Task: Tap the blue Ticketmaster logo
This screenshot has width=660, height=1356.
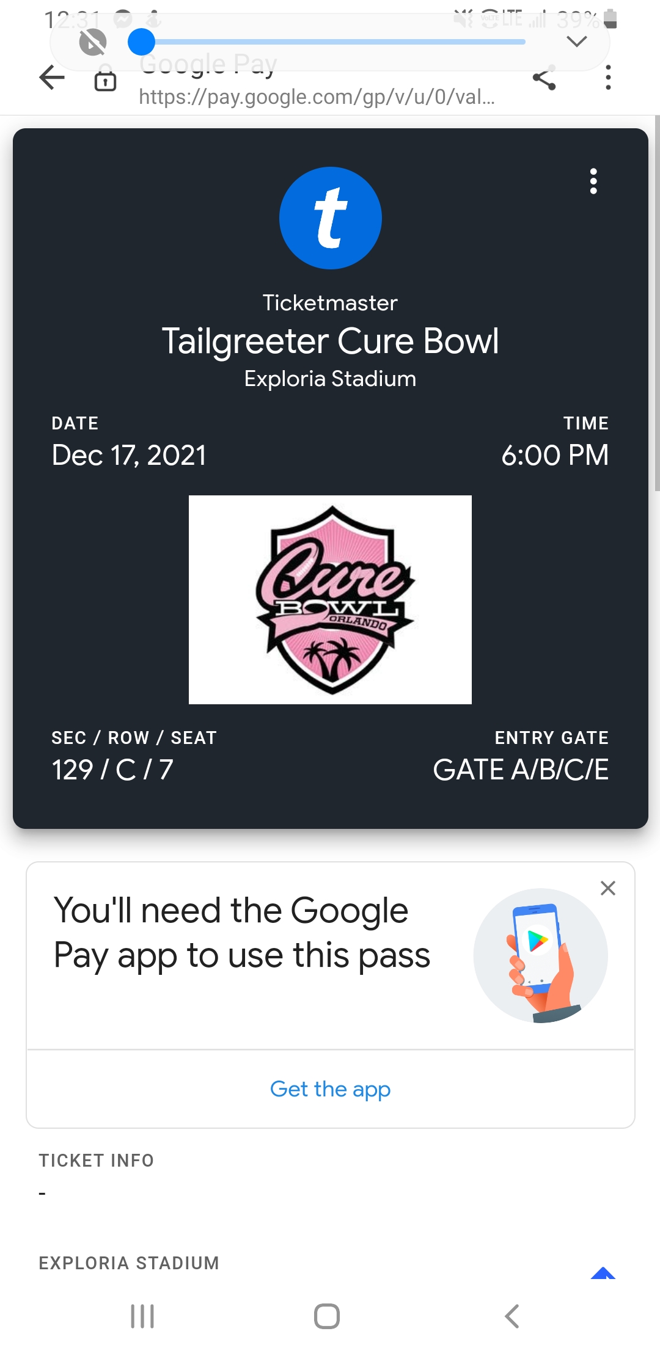Action: point(330,218)
